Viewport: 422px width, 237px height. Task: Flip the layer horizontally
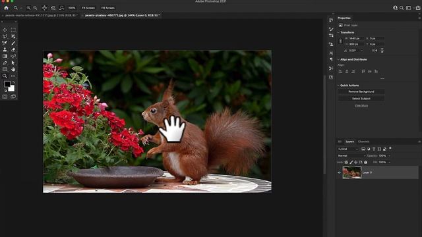(x=375, y=51)
